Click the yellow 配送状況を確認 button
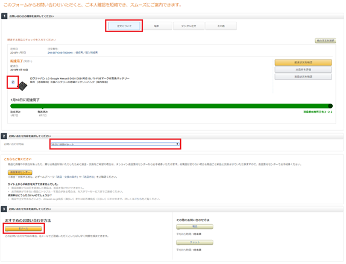This screenshot has width=346, height=264. coord(303,63)
